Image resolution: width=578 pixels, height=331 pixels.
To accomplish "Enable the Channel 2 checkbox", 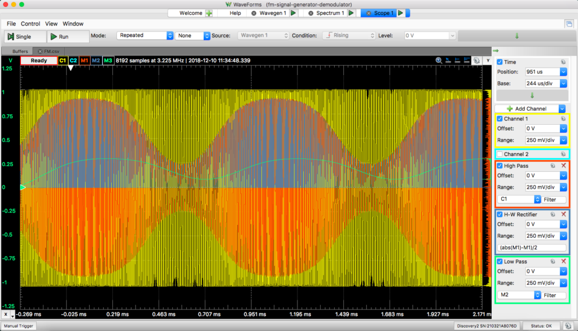I will [499, 154].
